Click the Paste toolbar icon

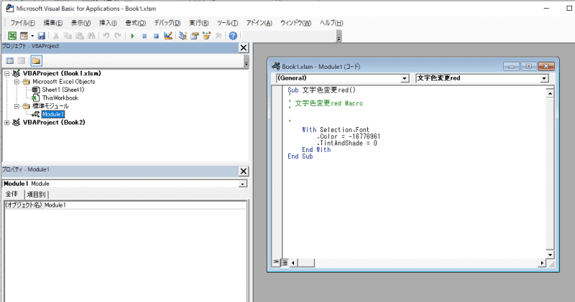pos(80,35)
